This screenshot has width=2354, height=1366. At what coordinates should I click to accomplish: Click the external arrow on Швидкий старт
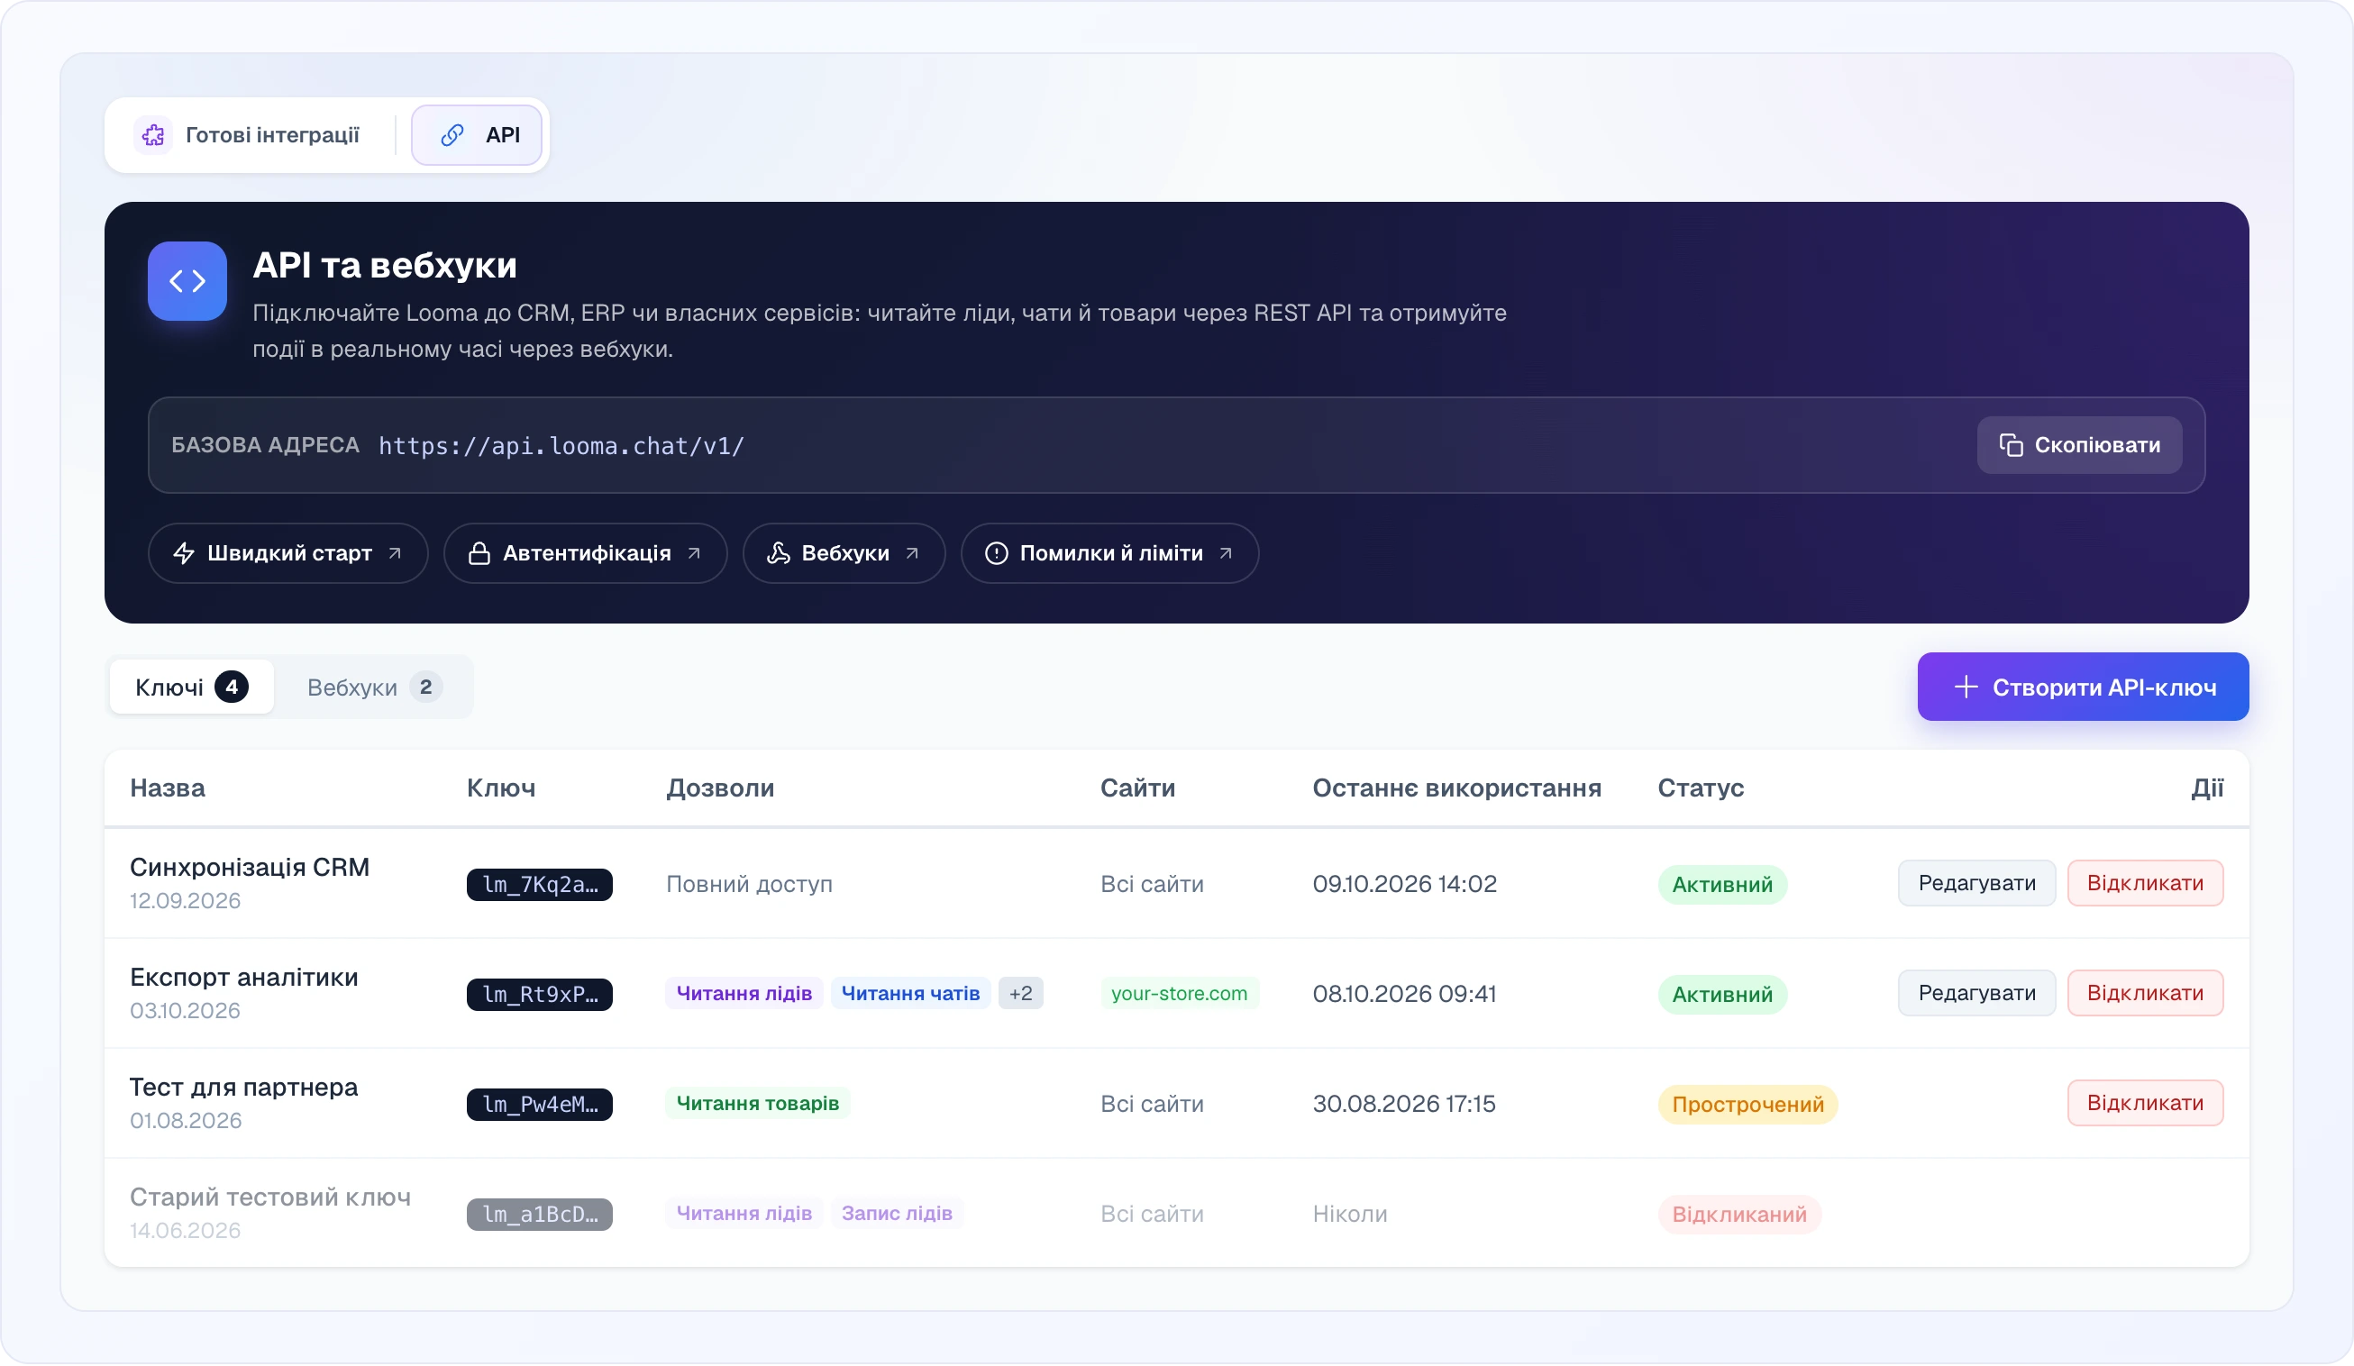[395, 553]
